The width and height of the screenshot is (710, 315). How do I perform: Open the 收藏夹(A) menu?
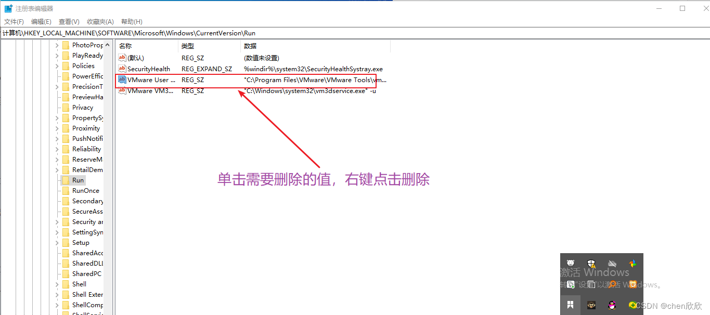[100, 21]
